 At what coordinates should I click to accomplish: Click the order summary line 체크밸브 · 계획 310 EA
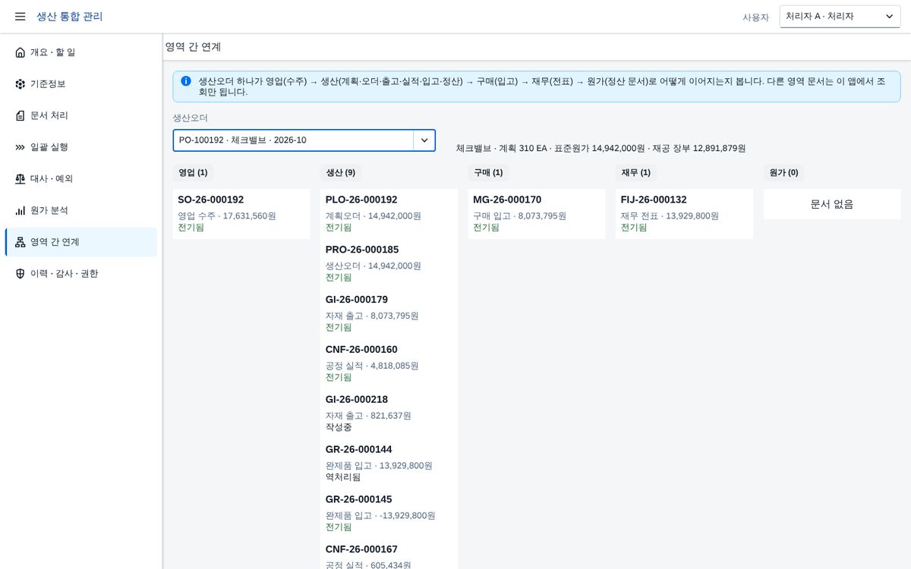tap(601, 149)
